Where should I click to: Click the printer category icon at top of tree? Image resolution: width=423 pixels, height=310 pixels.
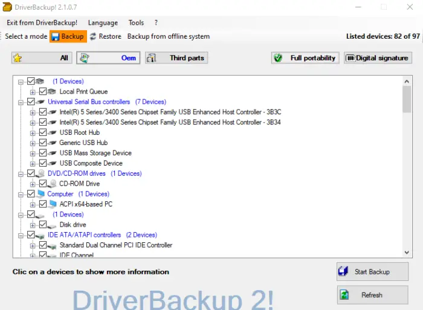coord(40,81)
